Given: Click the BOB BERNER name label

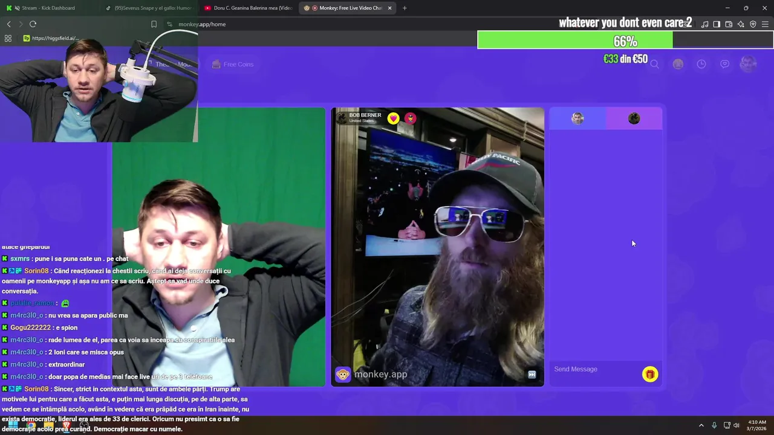Looking at the screenshot, I should (365, 115).
